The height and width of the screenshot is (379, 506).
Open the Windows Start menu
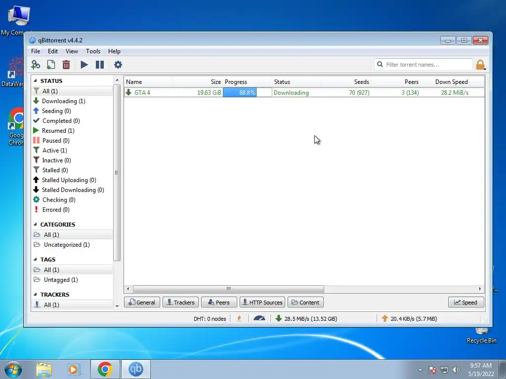point(13,369)
